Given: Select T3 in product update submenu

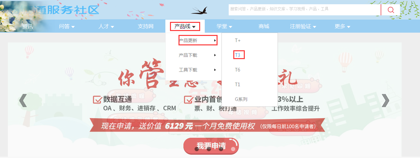Looking at the screenshot, I should 238,55.
